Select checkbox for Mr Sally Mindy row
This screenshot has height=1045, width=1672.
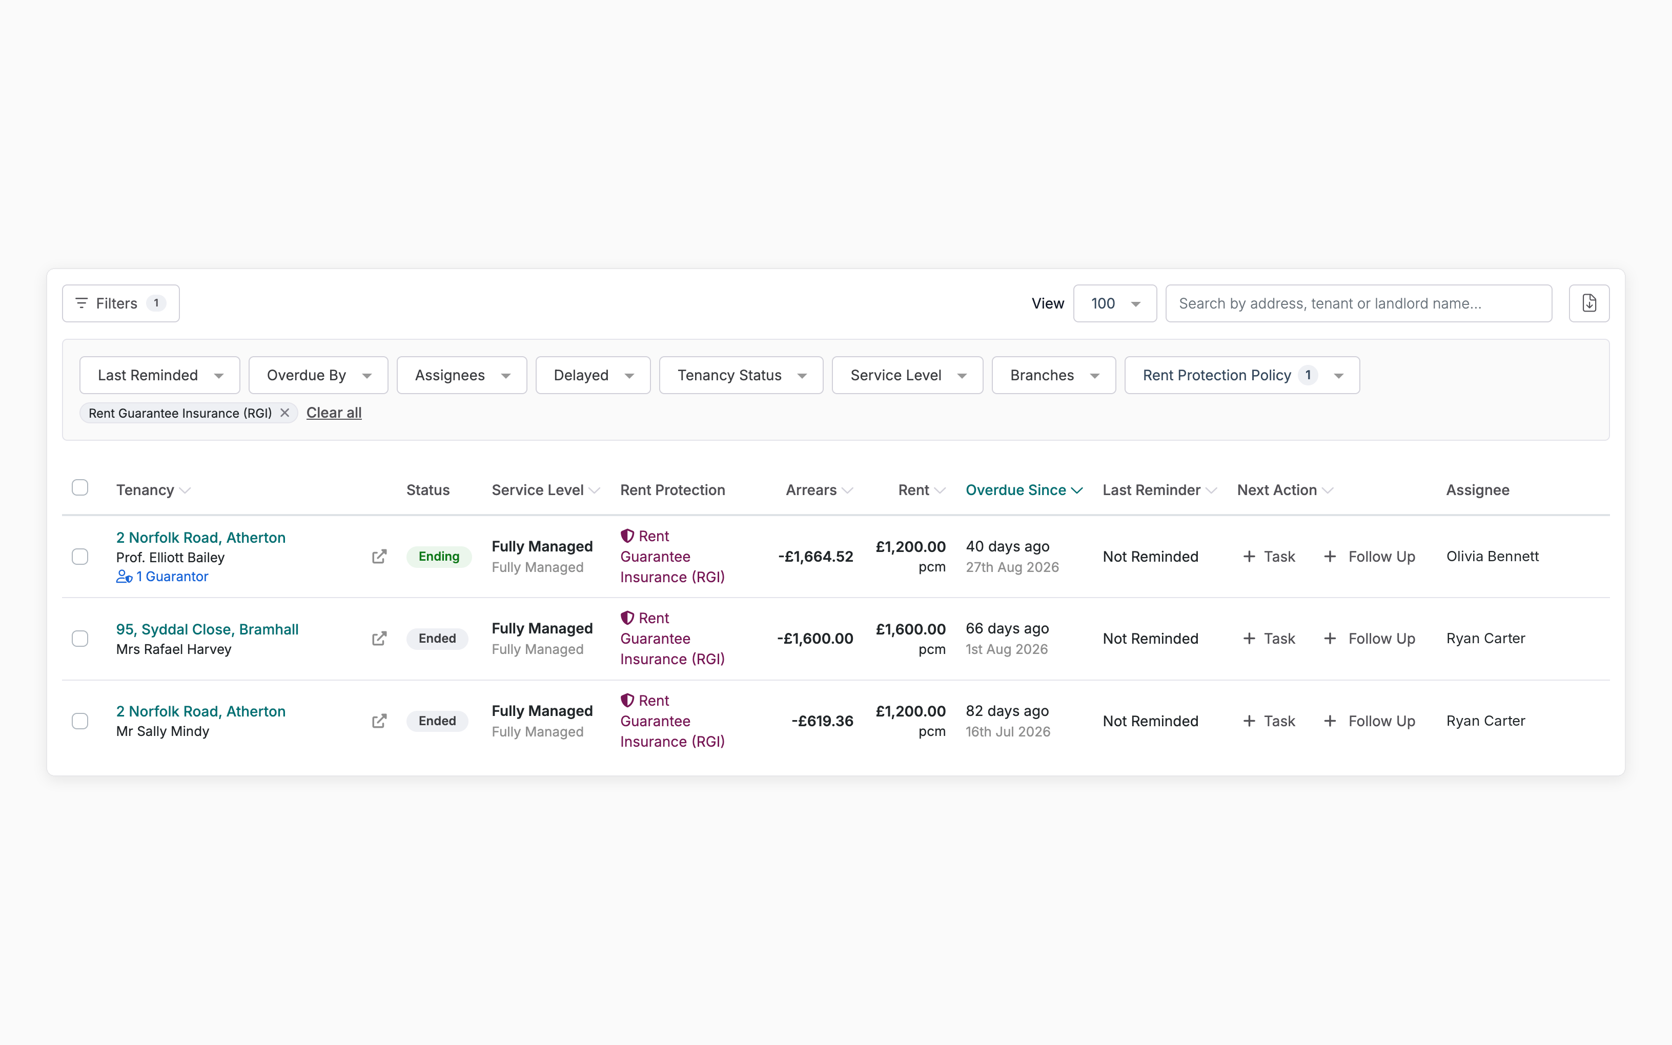click(80, 721)
